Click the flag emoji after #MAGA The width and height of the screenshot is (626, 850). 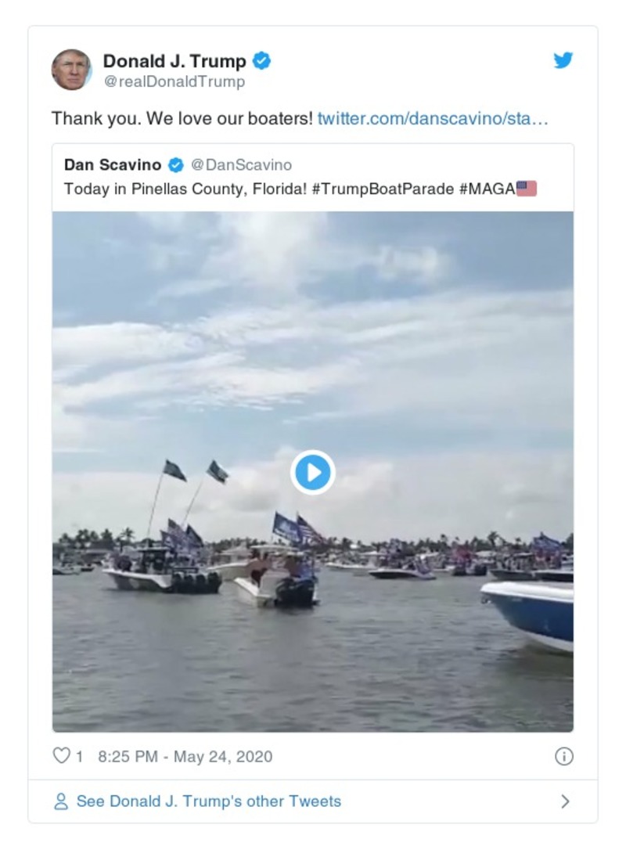click(x=527, y=189)
